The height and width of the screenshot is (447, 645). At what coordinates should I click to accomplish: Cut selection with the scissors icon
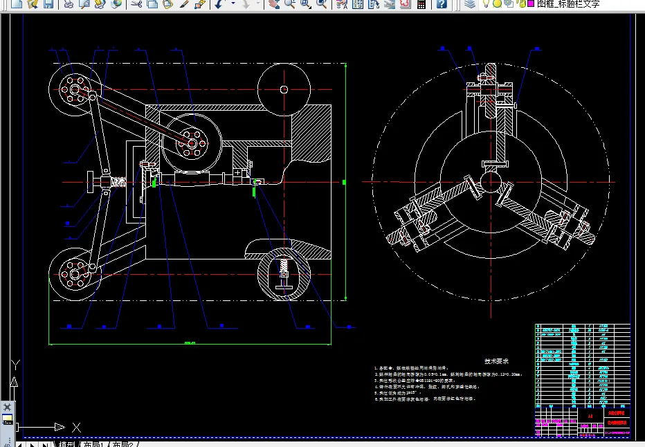[x=136, y=3]
